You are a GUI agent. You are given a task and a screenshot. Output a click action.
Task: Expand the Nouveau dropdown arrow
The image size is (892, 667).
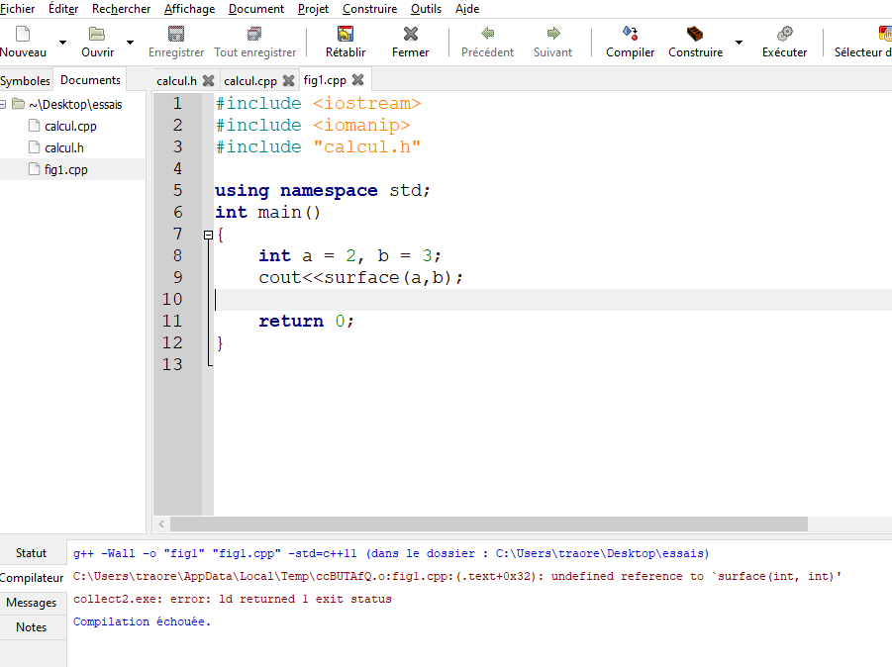click(x=62, y=43)
